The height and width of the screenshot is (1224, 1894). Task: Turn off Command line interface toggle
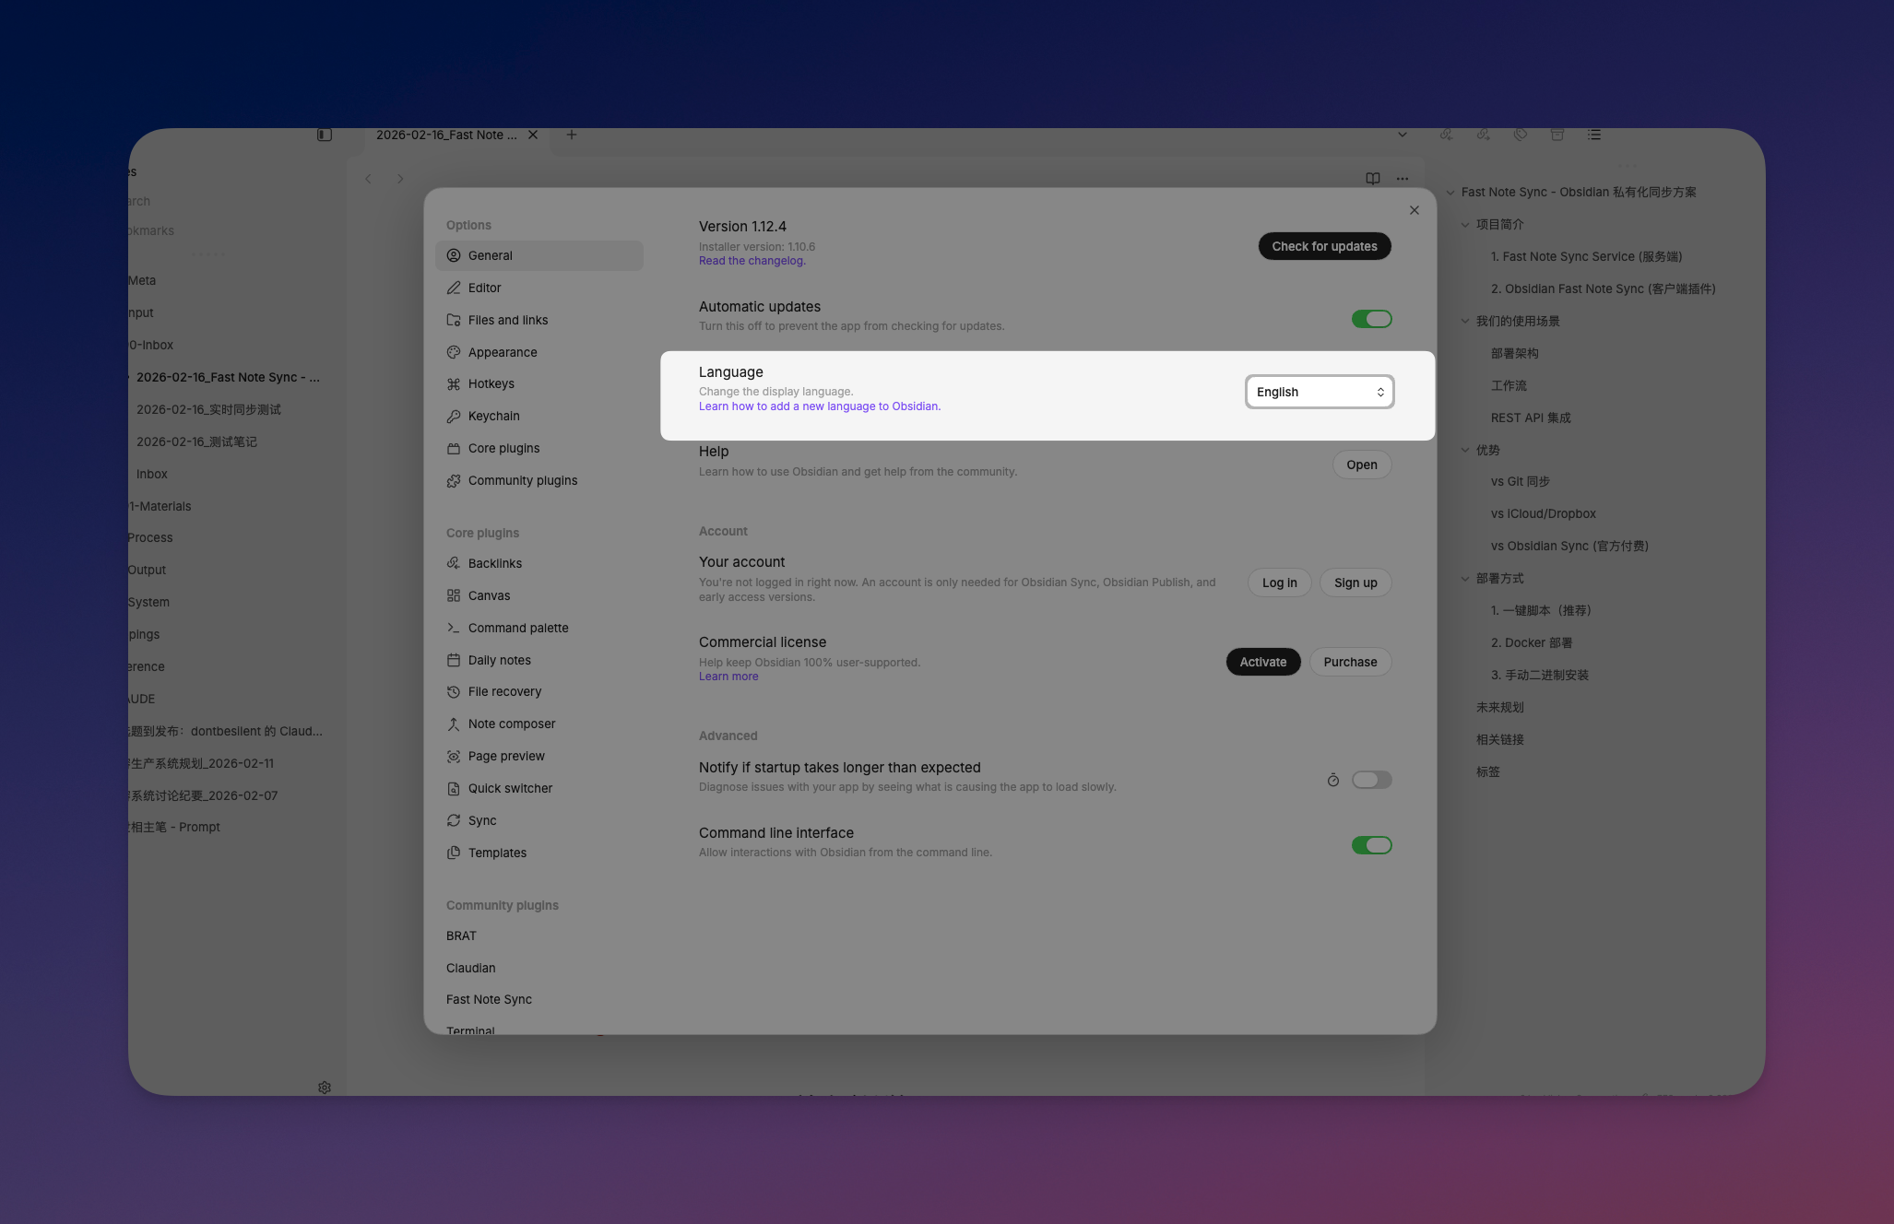pos(1371,845)
